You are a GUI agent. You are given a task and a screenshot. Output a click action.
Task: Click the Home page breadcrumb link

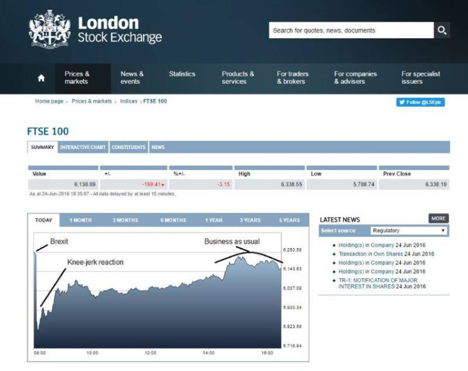(x=50, y=101)
